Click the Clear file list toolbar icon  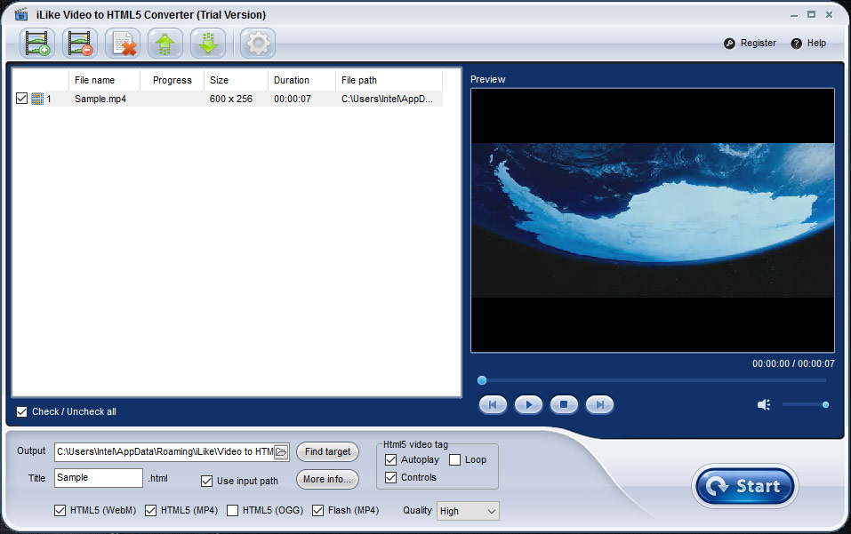pos(123,43)
